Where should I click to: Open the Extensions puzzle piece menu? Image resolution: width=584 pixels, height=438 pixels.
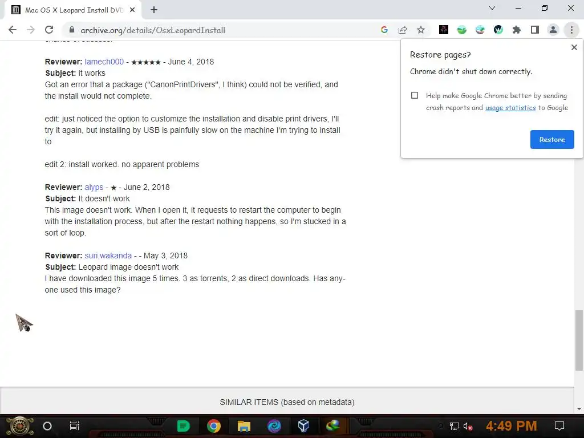(x=517, y=30)
